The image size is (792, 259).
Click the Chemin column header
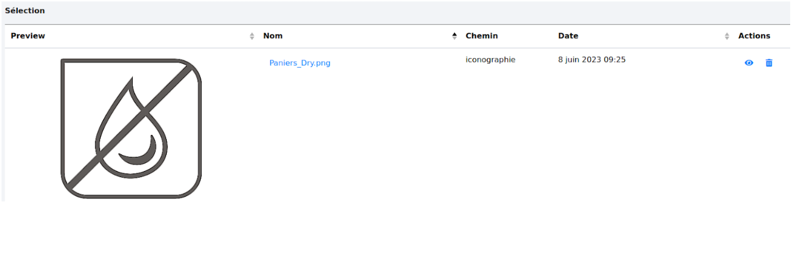(x=481, y=36)
